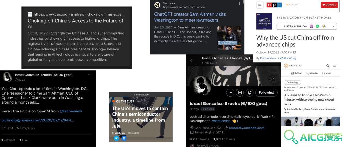Open Reuters search magnifier icon
The width and height of the screenshot is (345, 147).
(x=328, y=66)
